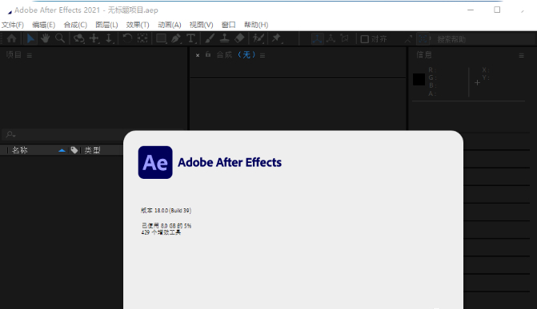Sort by the 名称 column header
Screen dimensions: 537x309
click(x=19, y=150)
